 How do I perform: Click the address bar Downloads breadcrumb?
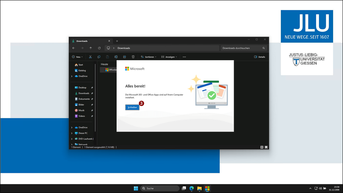(124, 48)
